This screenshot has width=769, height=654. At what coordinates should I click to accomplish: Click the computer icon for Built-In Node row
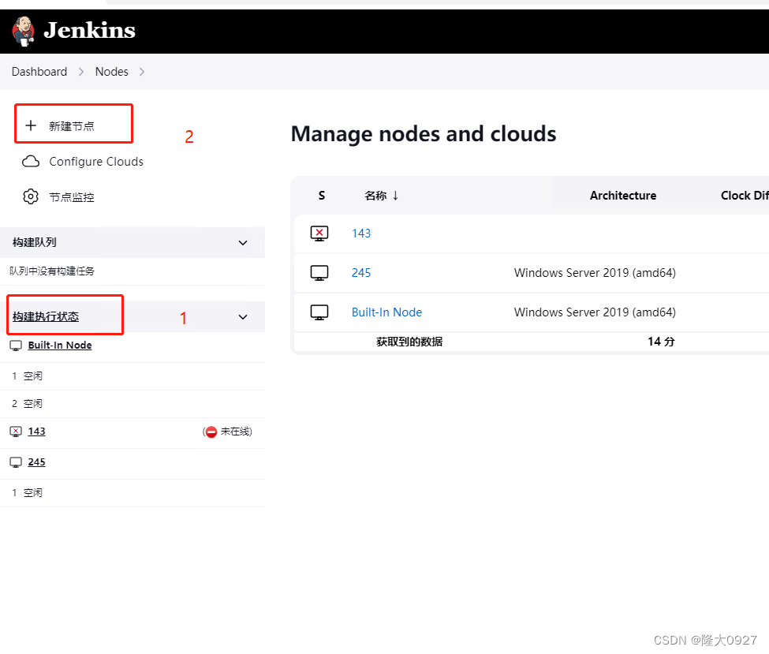(x=319, y=312)
